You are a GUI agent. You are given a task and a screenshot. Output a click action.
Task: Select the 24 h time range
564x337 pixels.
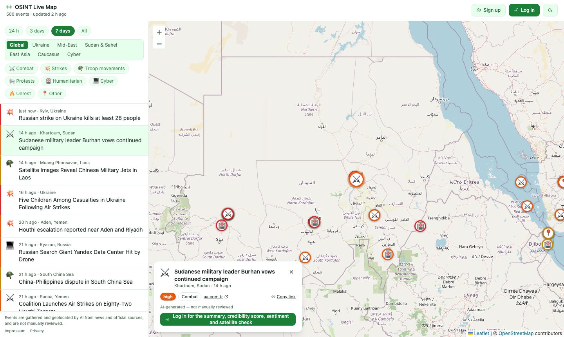14,31
